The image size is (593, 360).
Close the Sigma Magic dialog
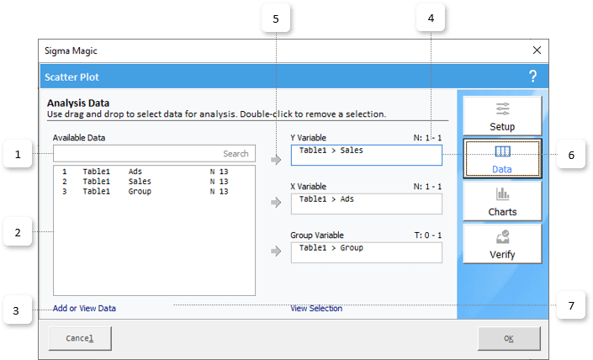pos(537,50)
